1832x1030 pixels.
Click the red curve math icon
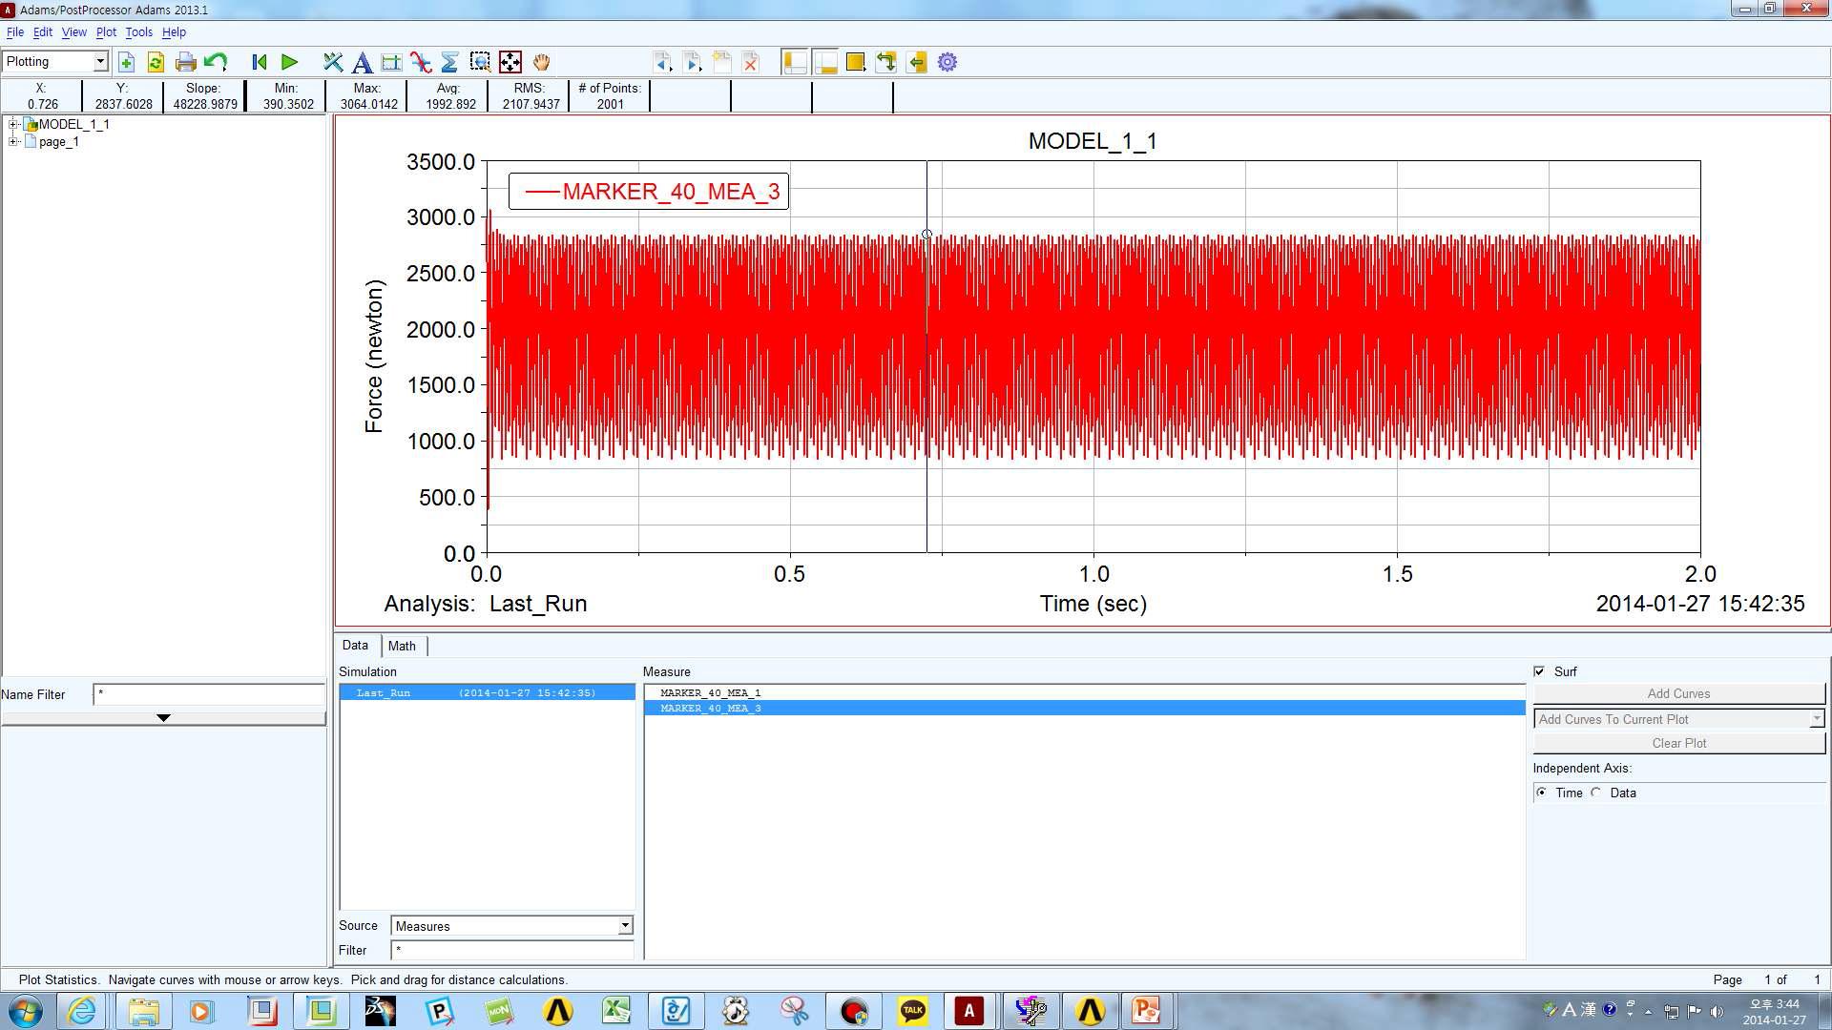[421, 63]
